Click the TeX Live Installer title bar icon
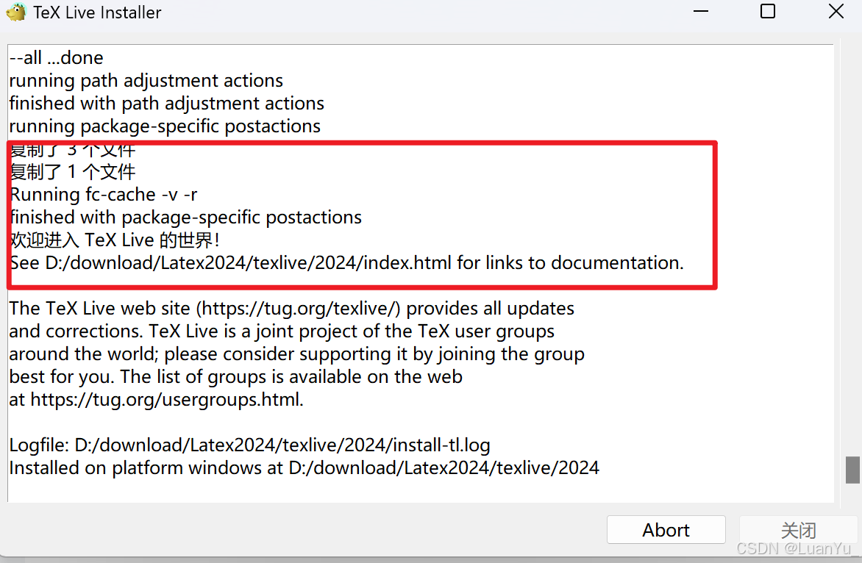Screen dimensions: 862x563 [16, 12]
